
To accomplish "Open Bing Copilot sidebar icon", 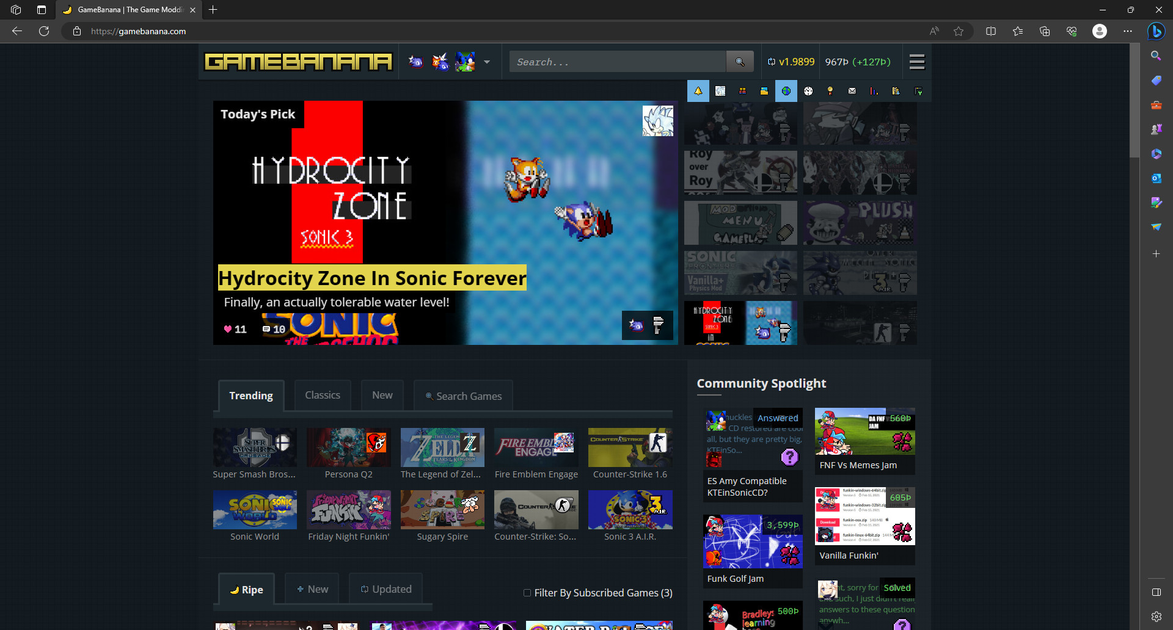I will tap(1156, 31).
